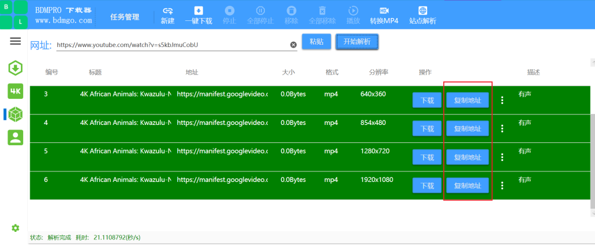This screenshot has height=247, width=595.
Task: Click the 全部移除 remove all icon
Action: click(322, 10)
